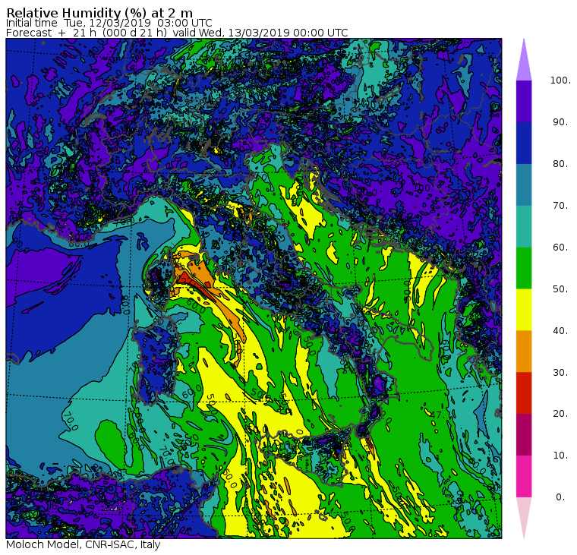Viewport: 577px width, 555px height.
Task: Click the "Relative Humidity (%) at 2 m" title
Action: pos(99,12)
